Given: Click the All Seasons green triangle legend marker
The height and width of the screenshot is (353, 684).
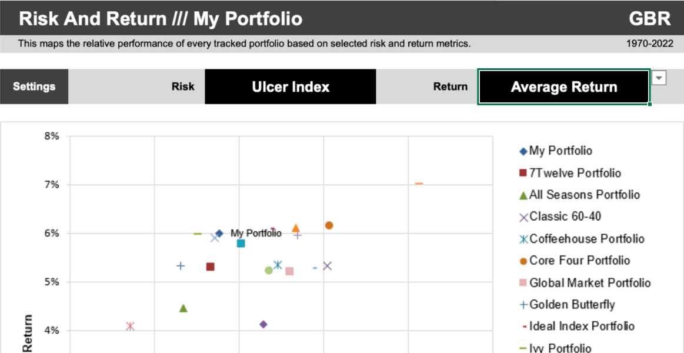Looking at the screenshot, I should coord(523,195).
